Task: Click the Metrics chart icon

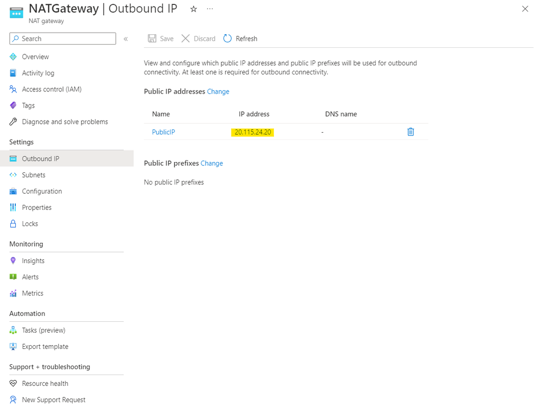Action: [x=13, y=294]
